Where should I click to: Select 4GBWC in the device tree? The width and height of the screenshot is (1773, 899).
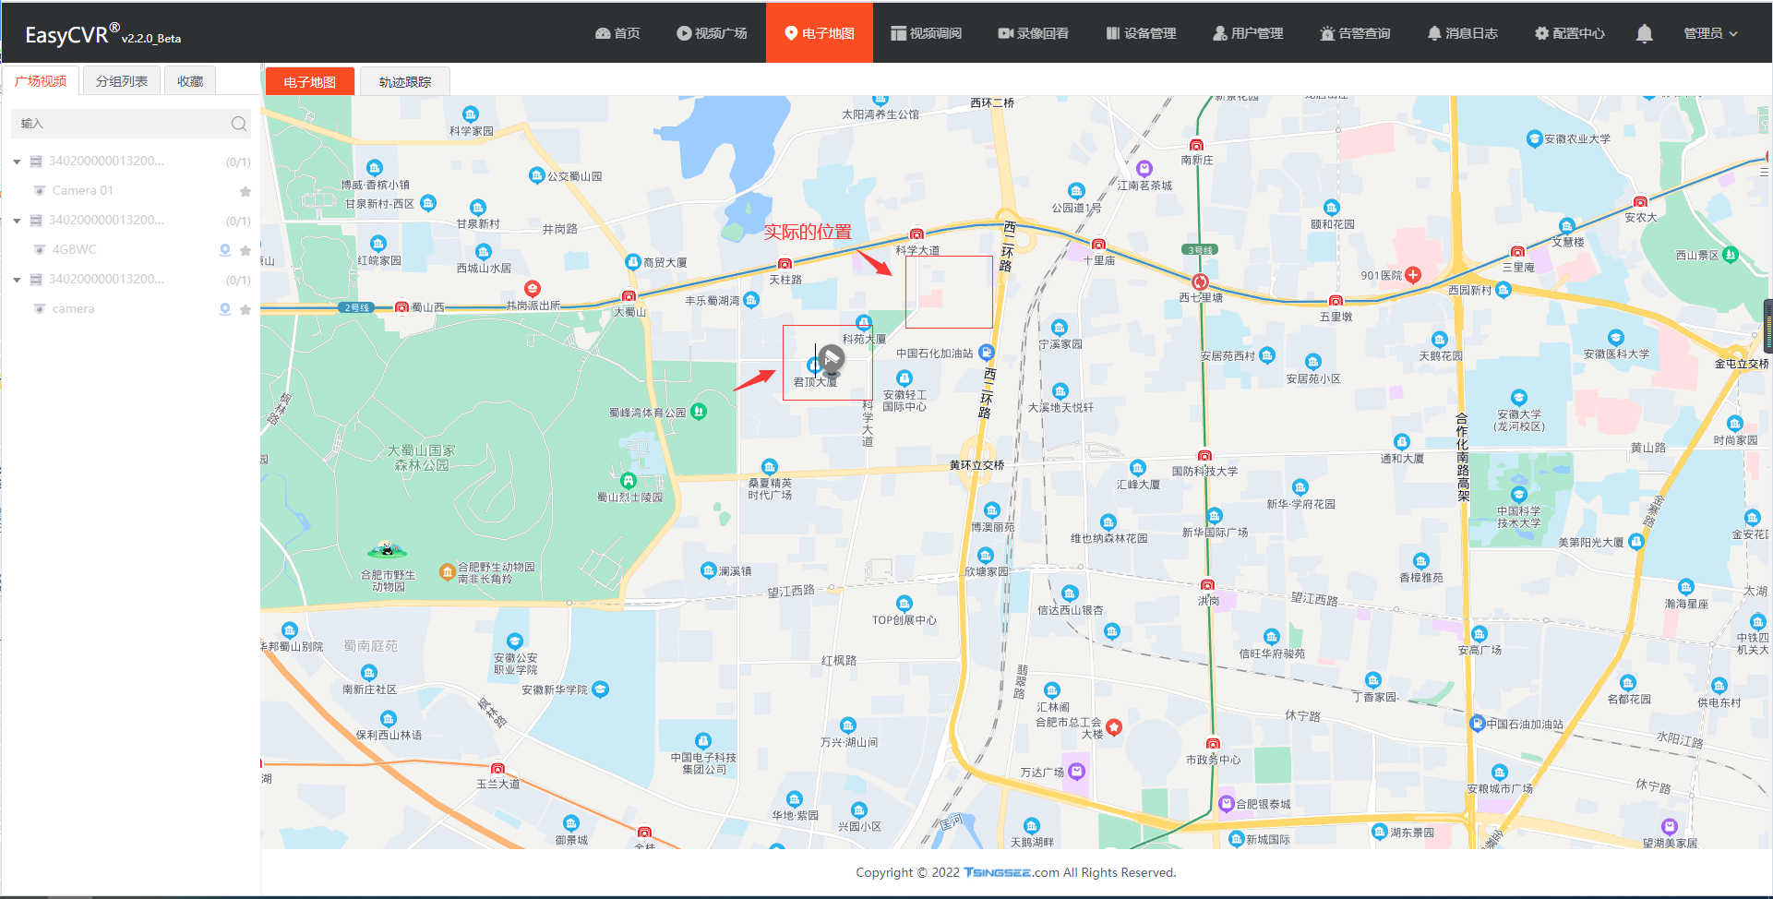tap(74, 249)
